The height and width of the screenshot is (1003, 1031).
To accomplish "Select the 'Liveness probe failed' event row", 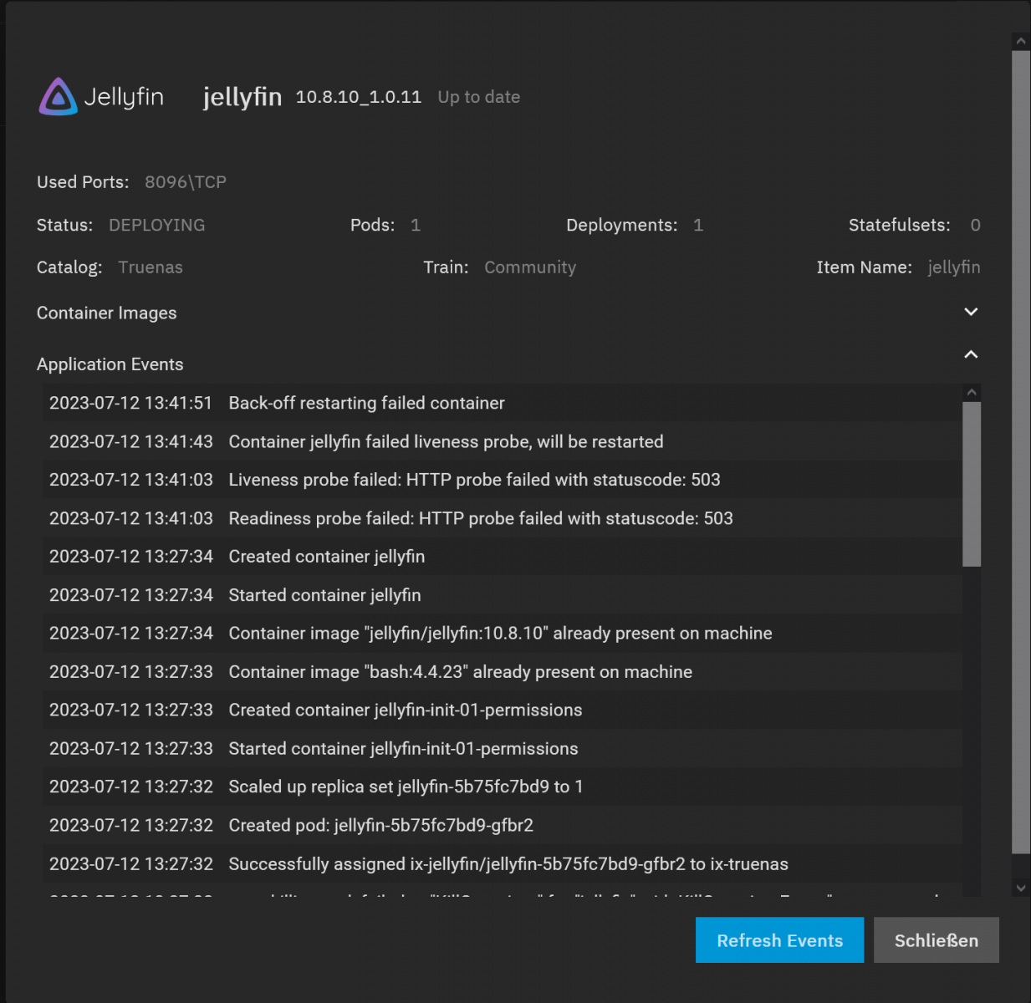I will [x=502, y=480].
